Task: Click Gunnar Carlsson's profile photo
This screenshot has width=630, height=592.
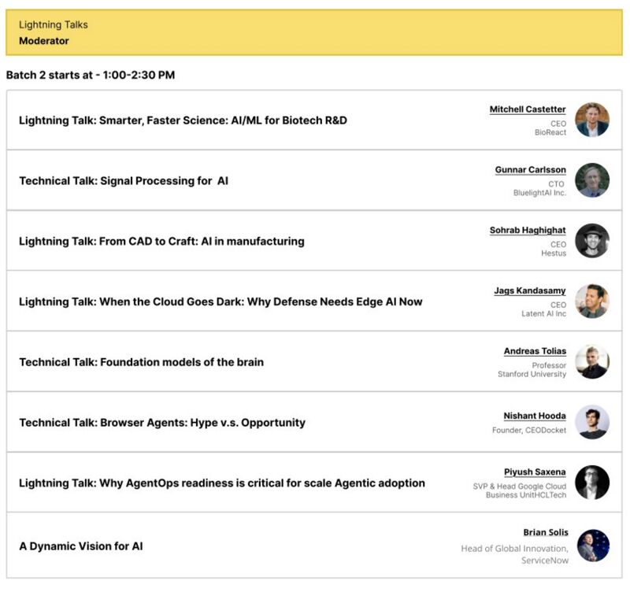Action: tap(592, 180)
